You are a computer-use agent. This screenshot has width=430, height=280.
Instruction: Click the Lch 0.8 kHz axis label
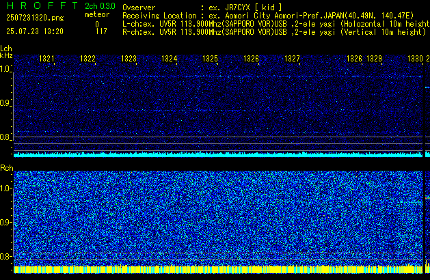coord(5,137)
